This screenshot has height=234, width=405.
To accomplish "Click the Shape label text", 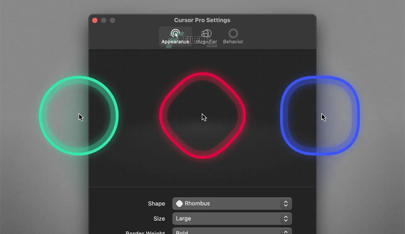I will 156,204.
